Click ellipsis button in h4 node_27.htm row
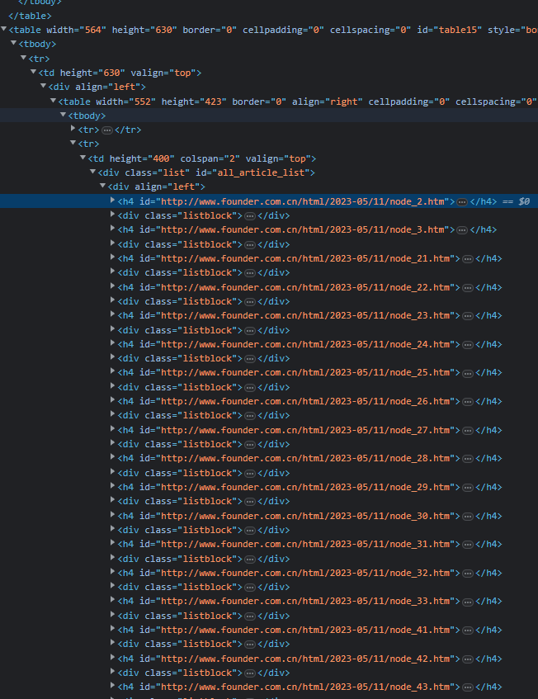This screenshot has height=699, width=538. 468,431
